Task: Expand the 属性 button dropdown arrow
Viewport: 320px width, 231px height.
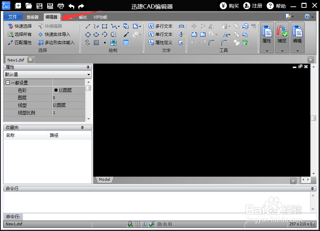Action: pos(267,51)
